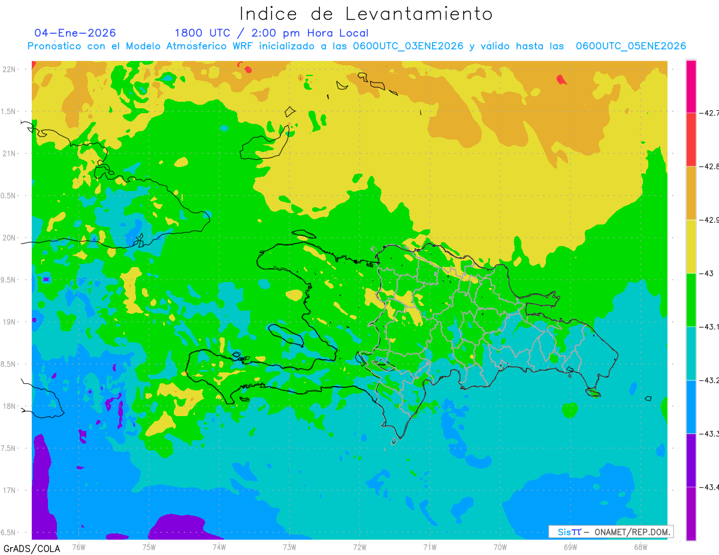Click the latitude label '21N'
719x555 pixels.
[10, 153]
